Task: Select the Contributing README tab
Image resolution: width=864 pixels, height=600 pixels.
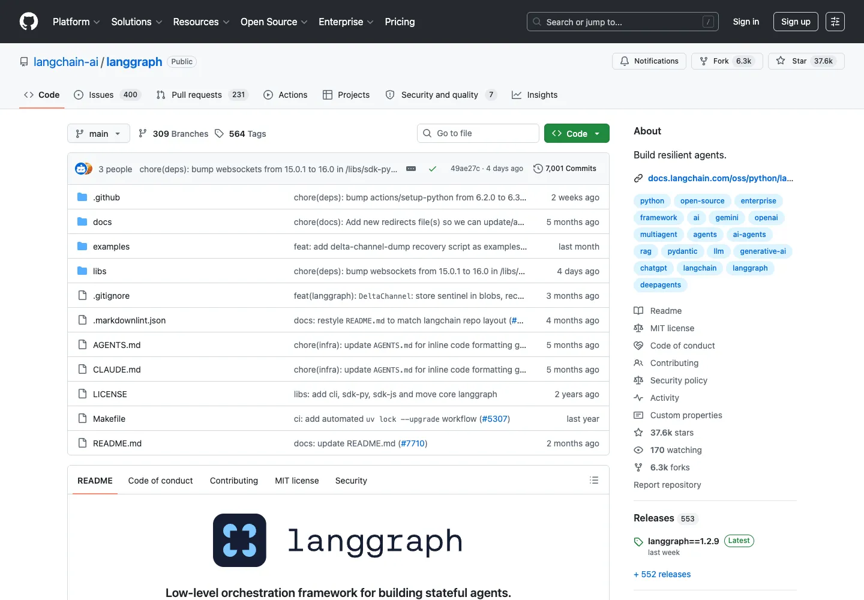Action: [x=234, y=481]
